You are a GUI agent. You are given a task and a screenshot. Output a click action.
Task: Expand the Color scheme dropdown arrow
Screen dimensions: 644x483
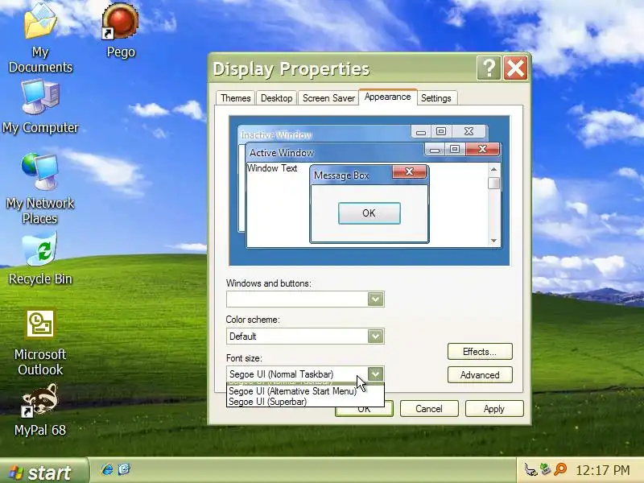point(375,336)
